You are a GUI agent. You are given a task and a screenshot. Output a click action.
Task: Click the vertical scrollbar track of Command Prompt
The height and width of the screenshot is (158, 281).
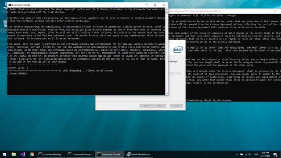coord(167,51)
